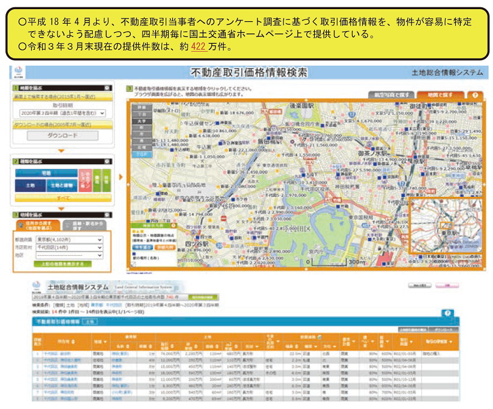Image resolution: width=493 pixels, height=409 pixels.
Task: Open help for step 3 area selection
Action: [x=107, y=215]
